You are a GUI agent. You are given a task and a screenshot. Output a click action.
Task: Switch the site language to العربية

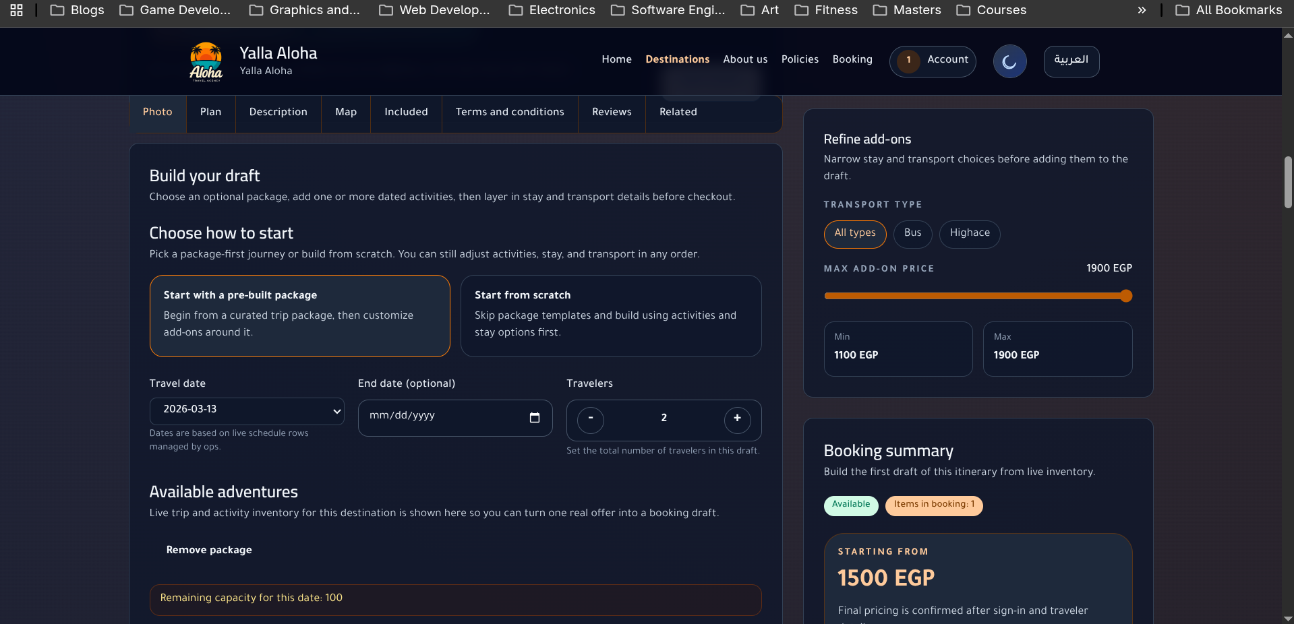tap(1071, 61)
